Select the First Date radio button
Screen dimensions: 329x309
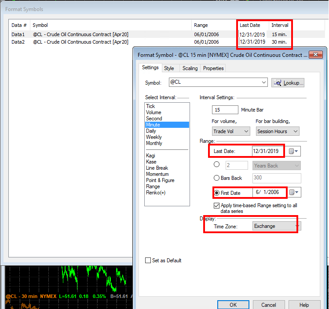point(216,193)
